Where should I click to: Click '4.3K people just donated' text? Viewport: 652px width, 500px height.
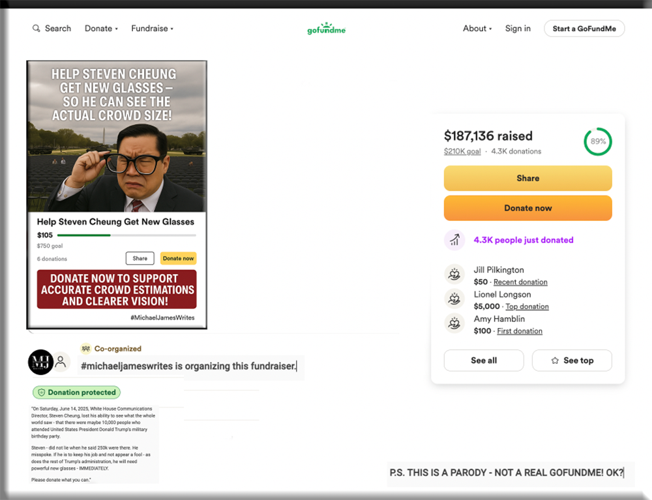524,240
